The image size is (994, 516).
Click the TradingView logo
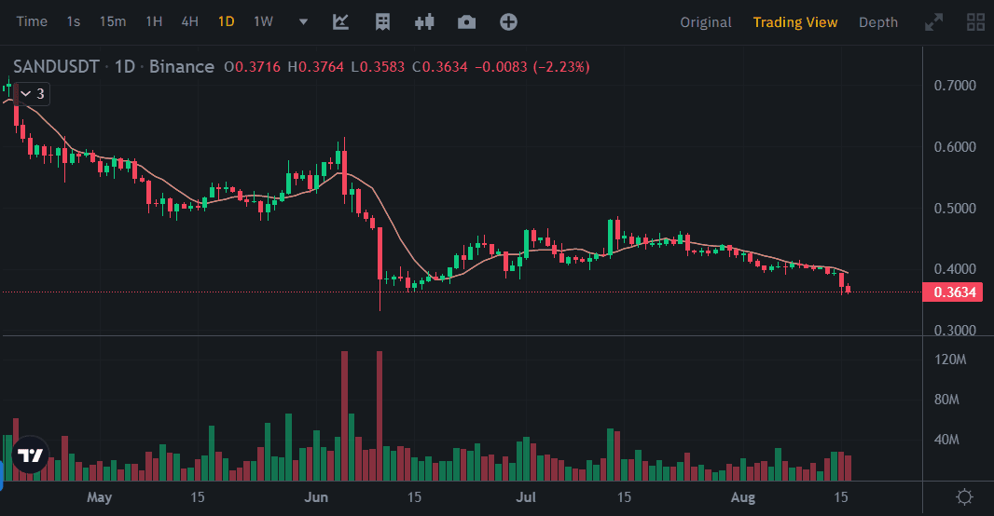(x=31, y=455)
